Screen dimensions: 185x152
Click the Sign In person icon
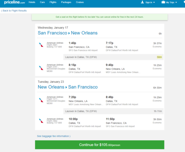[x=142, y=2]
